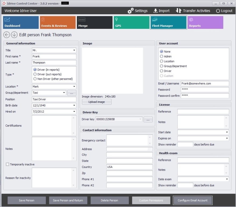The image size is (236, 207).
Task: Switch to the Dashboard tab
Action: click(x=21, y=22)
